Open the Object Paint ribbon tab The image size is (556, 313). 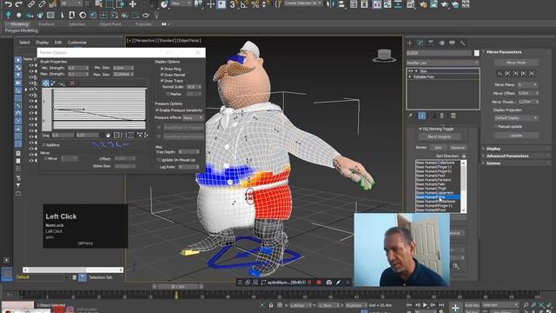(110, 24)
